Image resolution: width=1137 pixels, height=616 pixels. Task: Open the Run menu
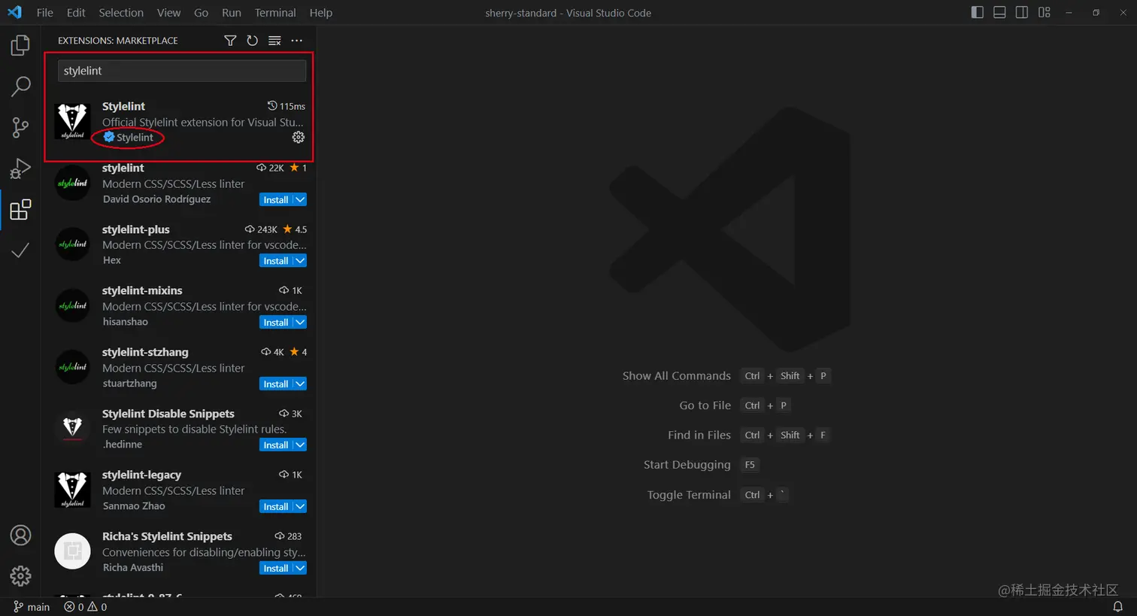click(232, 13)
